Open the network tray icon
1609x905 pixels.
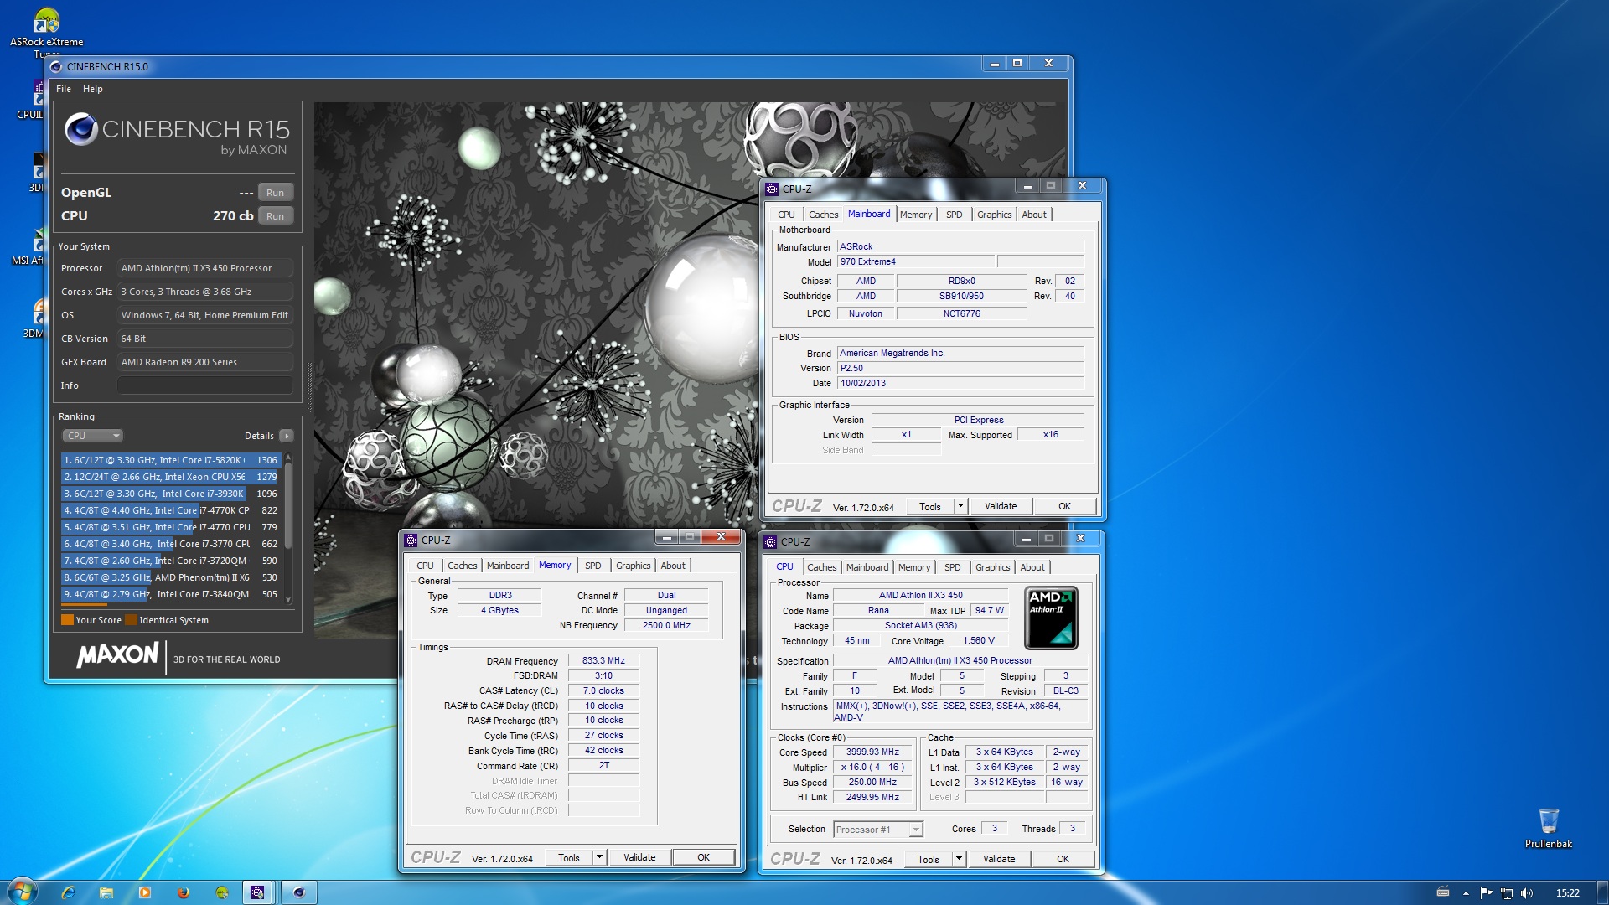[x=1507, y=893]
